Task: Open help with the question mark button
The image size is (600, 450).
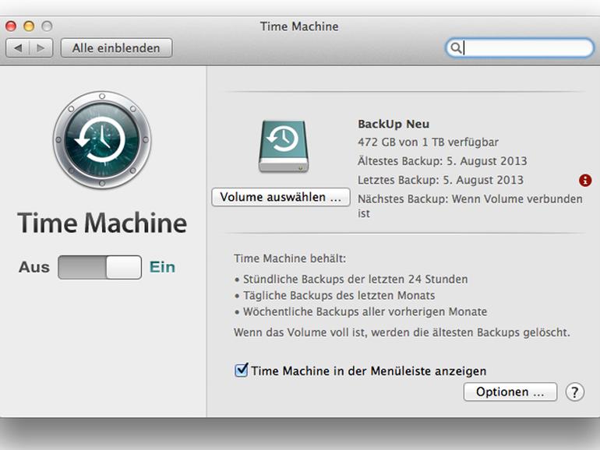Action: coord(574,392)
